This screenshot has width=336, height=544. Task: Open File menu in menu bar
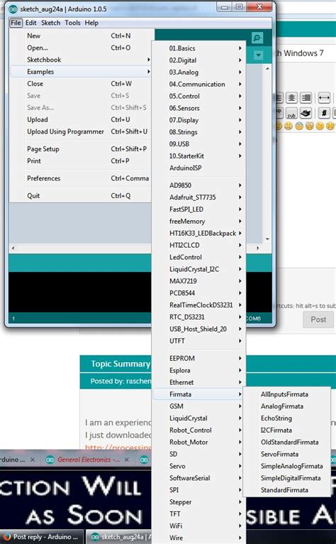pos(16,23)
